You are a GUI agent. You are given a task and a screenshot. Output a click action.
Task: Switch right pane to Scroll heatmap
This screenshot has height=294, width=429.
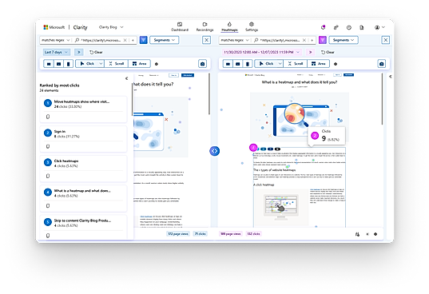[296, 64]
